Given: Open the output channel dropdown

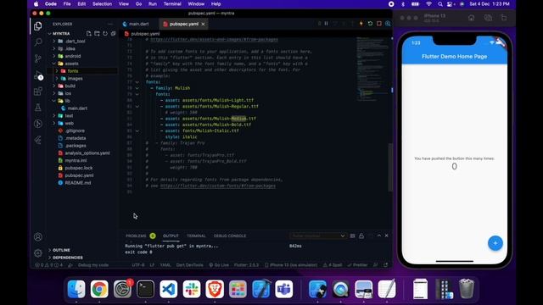Looking at the screenshot, I should [x=317, y=236].
